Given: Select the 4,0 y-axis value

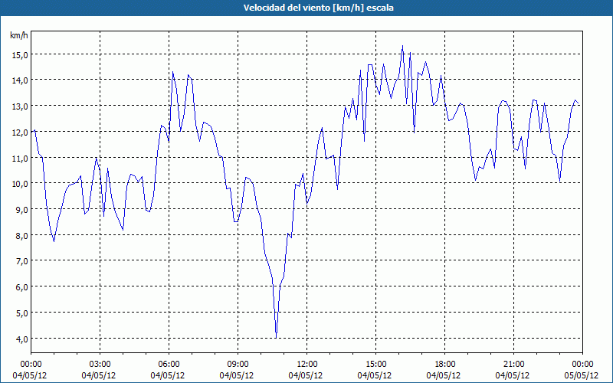Looking at the screenshot, I should click(x=21, y=339).
